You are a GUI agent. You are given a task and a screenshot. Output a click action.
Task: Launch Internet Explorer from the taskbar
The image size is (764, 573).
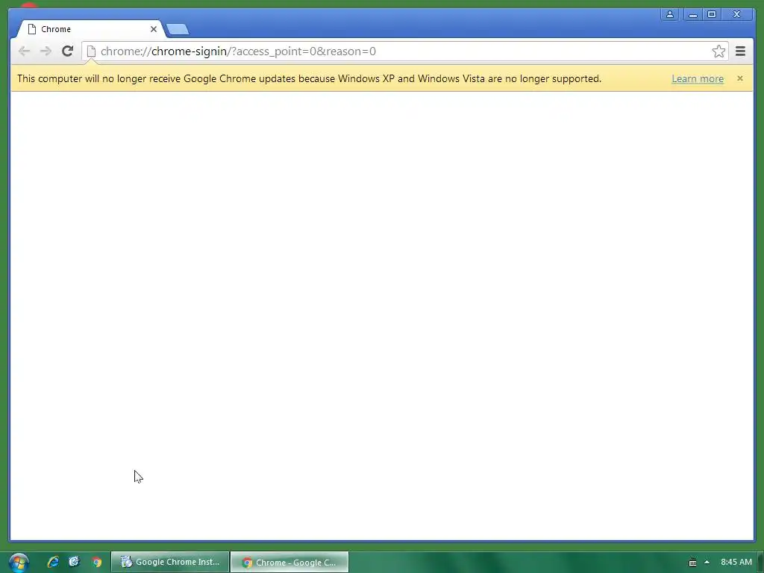(53, 562)
